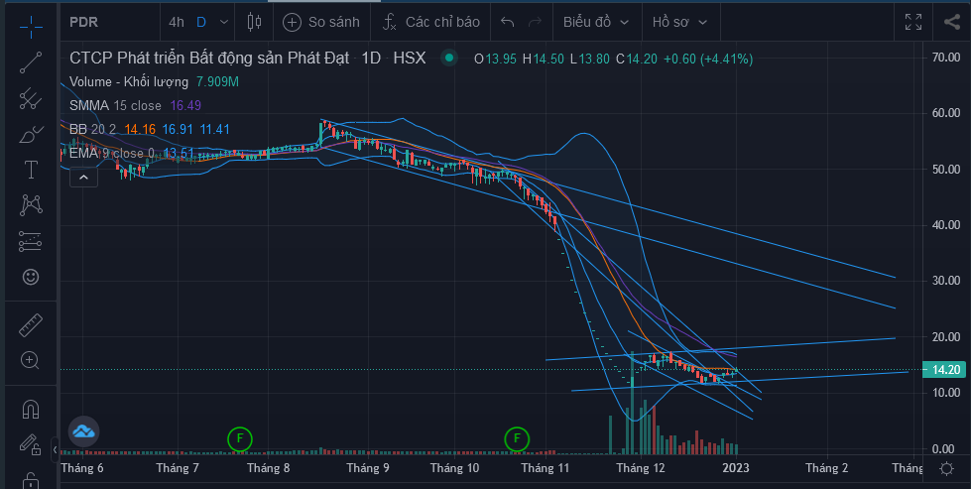Open the pitchfork drawing tools
The width and height of the screenshot is (971, 489).
[x=31, y=99]
